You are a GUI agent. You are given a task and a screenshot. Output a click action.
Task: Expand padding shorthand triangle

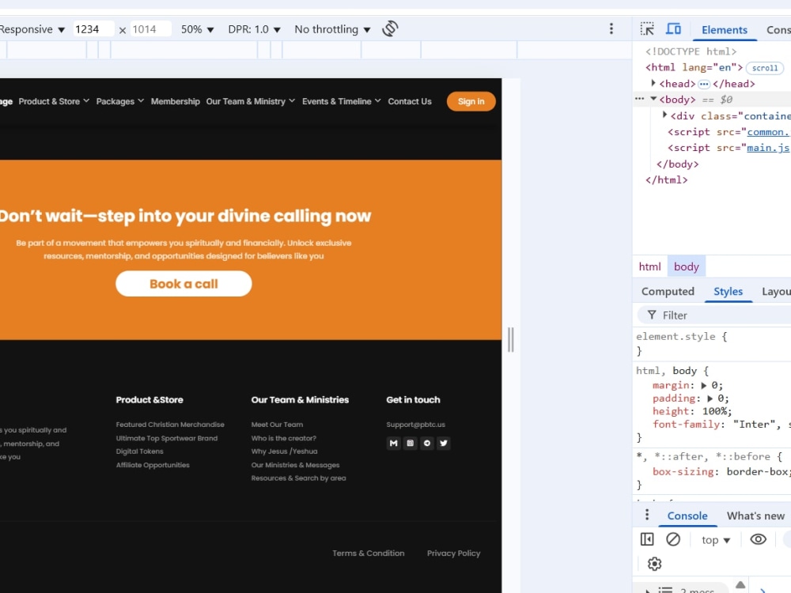(x=710, y=398)
